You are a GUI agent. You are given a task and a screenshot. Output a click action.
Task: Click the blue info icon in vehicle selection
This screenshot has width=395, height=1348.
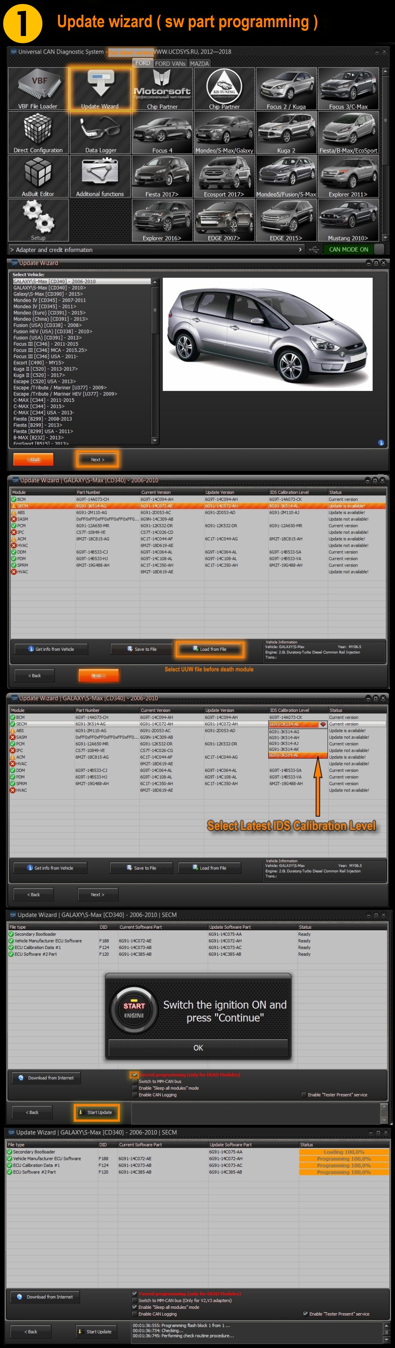pos(381,443)
